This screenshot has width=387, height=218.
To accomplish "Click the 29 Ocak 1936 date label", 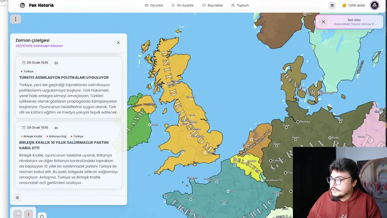I will click(37, 128).
